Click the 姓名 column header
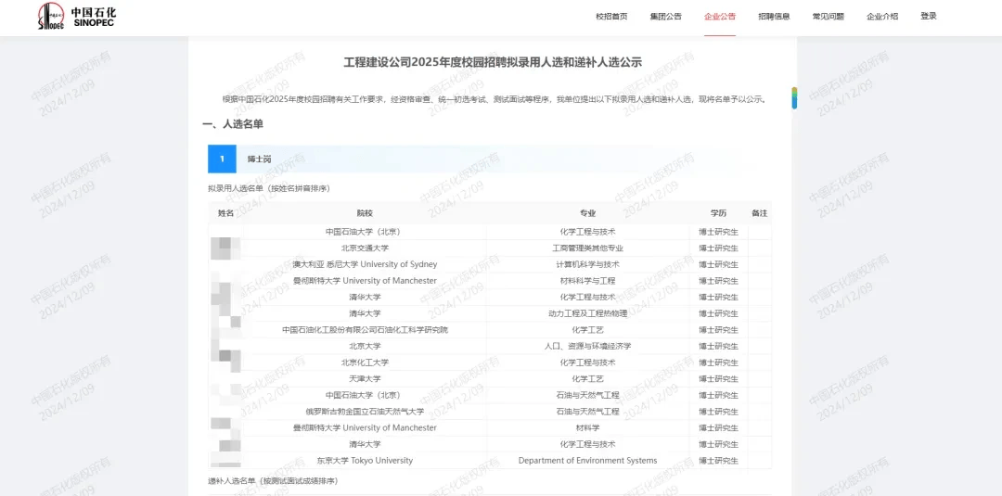 click(x=225, y=213)
